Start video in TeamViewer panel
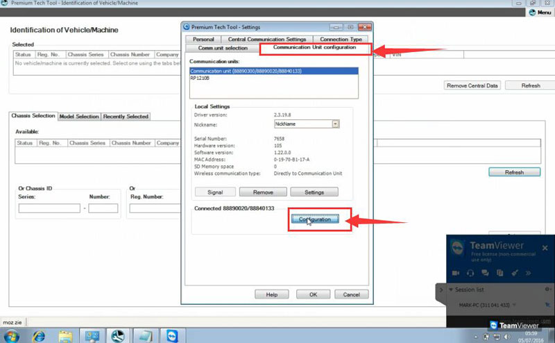 [x=456, y=273]
